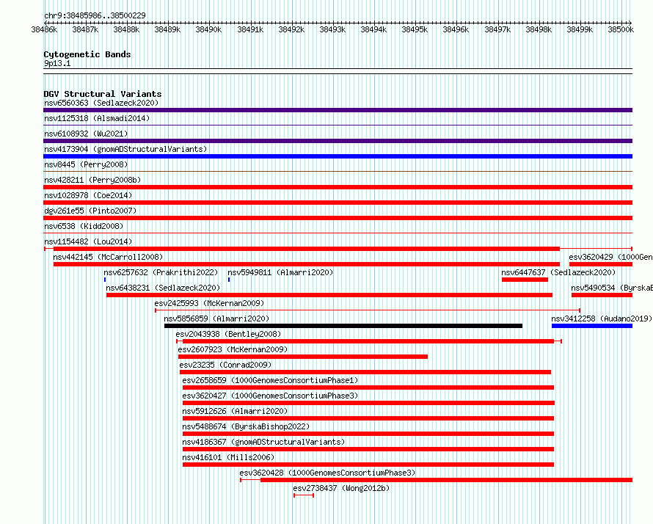Click the purple nsv6108932 variant bar
Viewport: 653px width, 524px height.
[x=338, y=141]
